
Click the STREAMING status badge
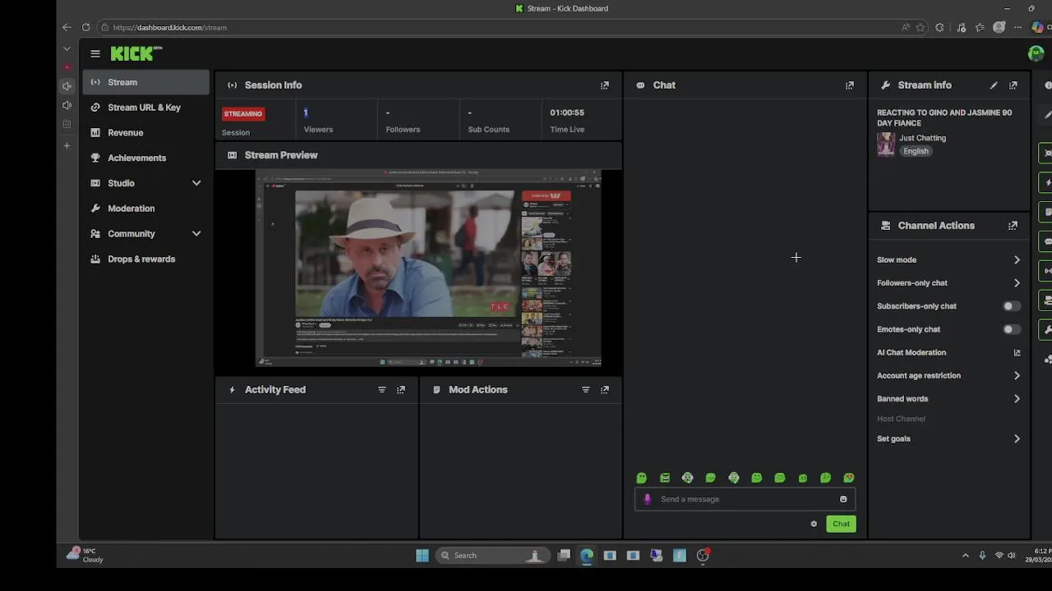pyautogui.click(x=242, y=114)
